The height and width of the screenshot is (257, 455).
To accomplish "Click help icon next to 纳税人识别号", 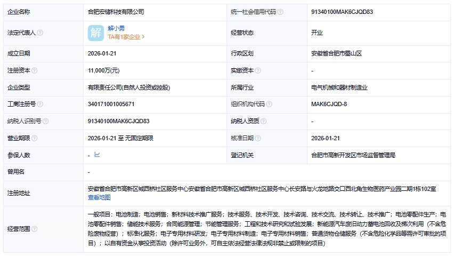I will click(x=46, y=121).
